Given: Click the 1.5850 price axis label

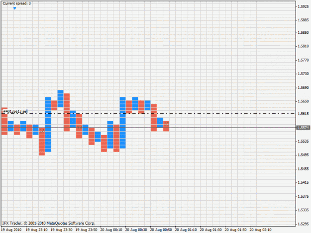Looking at the screenshot, I should click(x=303, y=32).
